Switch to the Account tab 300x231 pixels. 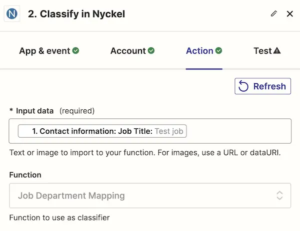pyautogui.click(x=132, y=51)
